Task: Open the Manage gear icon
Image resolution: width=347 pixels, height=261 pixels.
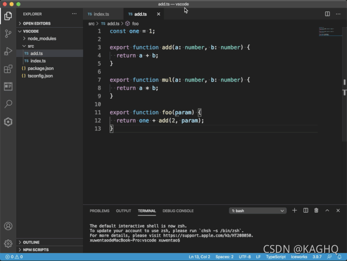Action: click(x=8, y=244)
